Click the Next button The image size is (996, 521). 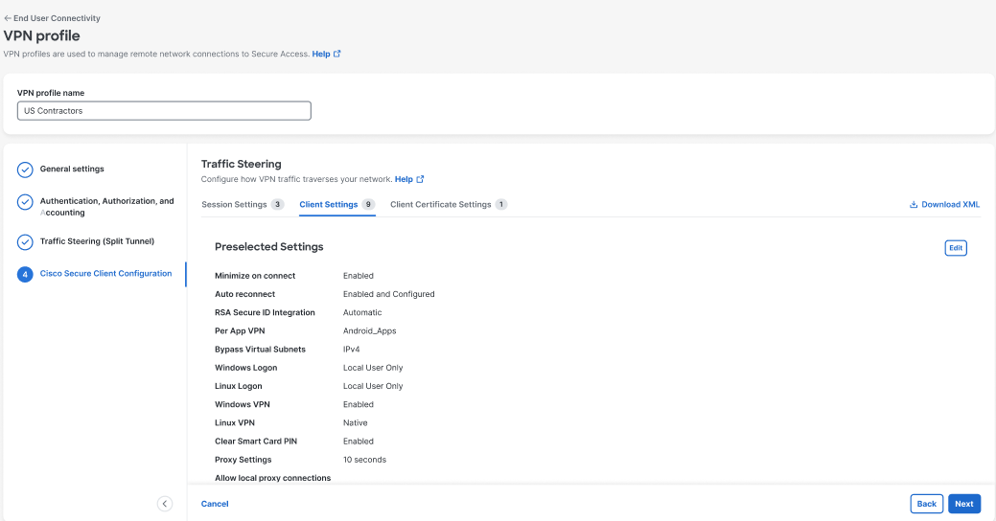[963, 504]
